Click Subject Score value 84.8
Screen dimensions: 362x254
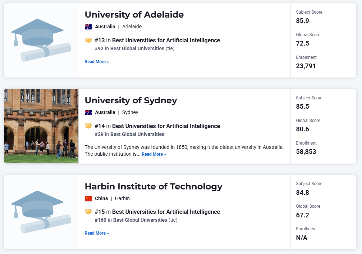click(x=302, y=192)
